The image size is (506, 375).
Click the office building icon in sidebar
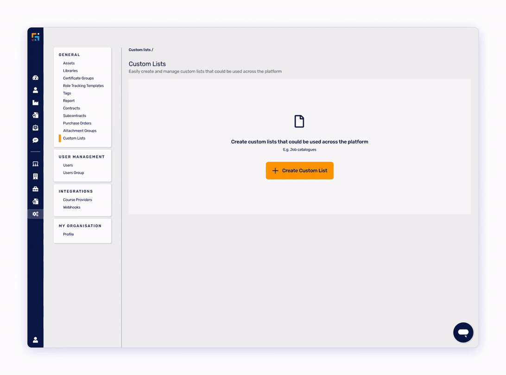pos(35,177)
